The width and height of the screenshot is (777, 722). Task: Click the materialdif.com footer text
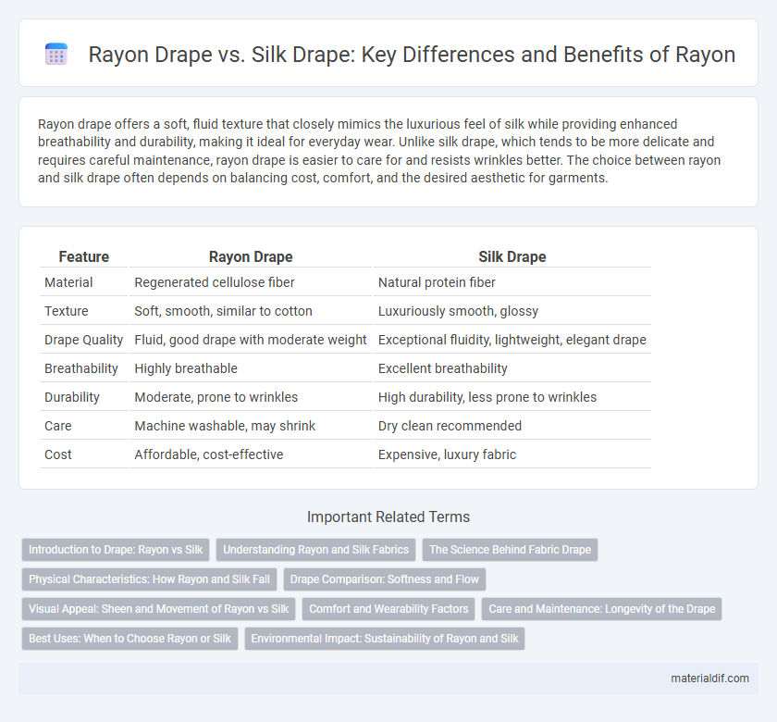(709, 678)
